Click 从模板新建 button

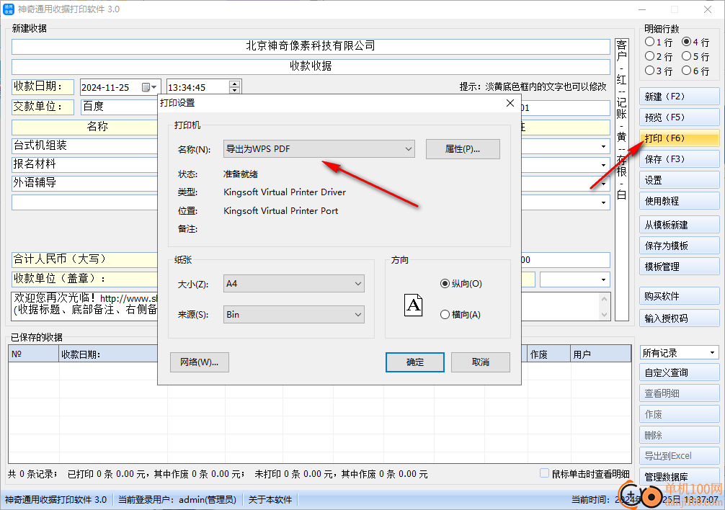point(679,225)
